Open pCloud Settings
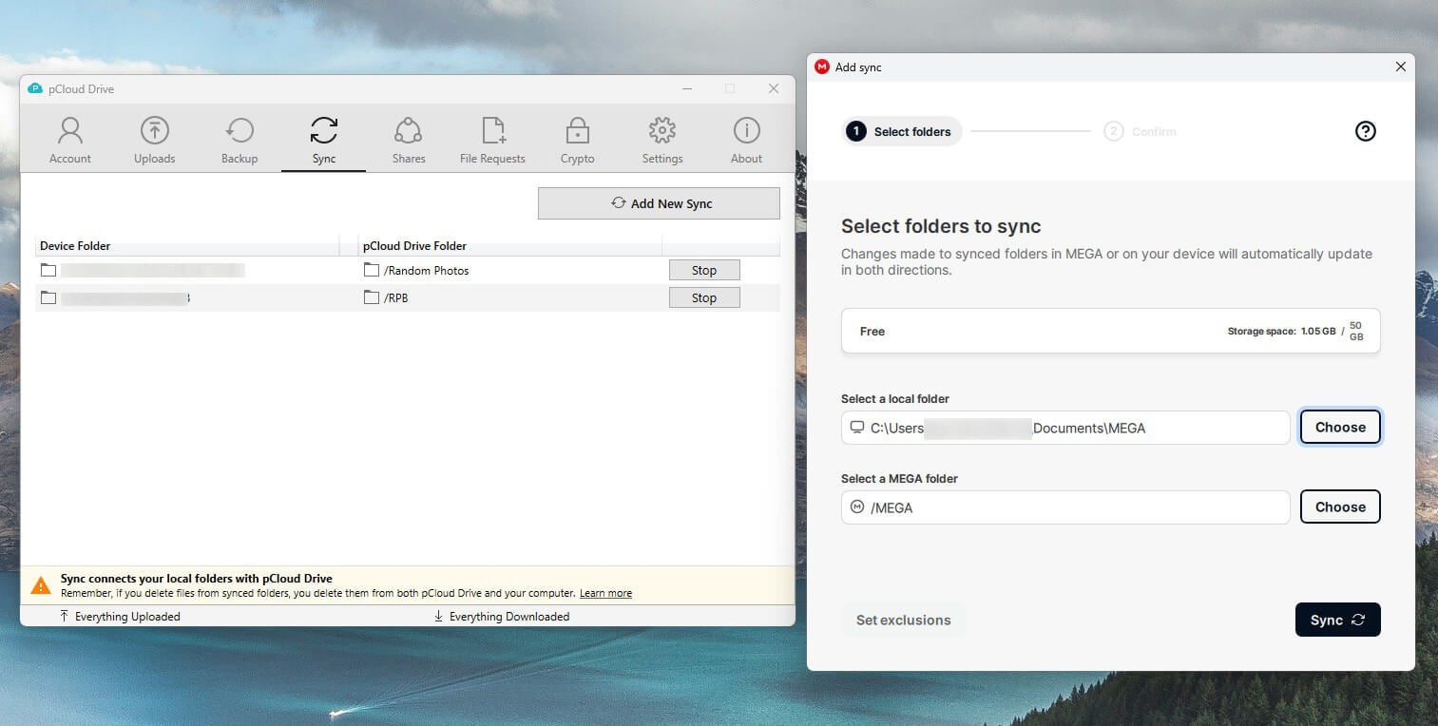This screenshot has height=726, width=1438. tap(662, 141)
